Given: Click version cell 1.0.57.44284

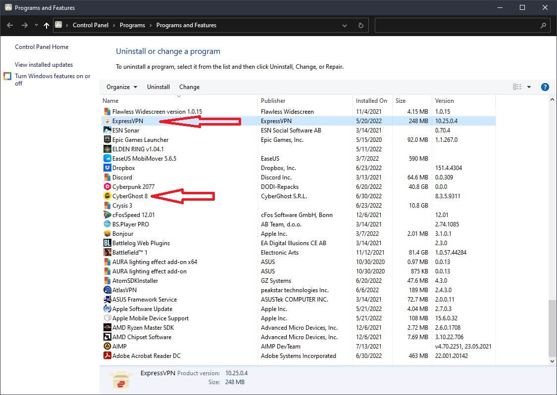Looking at the screenshot, I should (451, 253).
